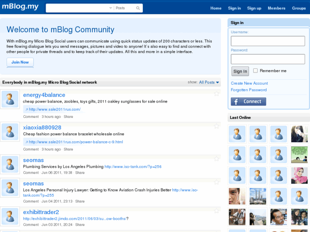Open energy4balance username link
This screenshot has width=310, height=232.
pyautogui.click(x=44, y=95)
